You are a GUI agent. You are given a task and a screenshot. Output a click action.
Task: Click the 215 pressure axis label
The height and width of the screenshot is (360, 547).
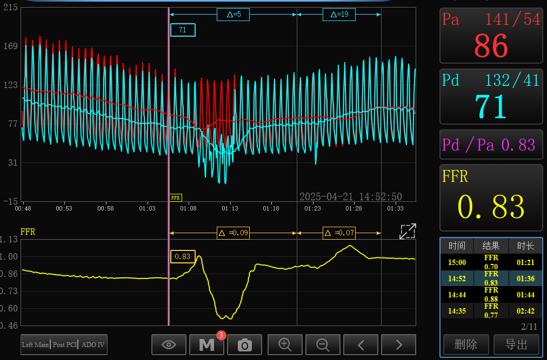coord(10,8)
